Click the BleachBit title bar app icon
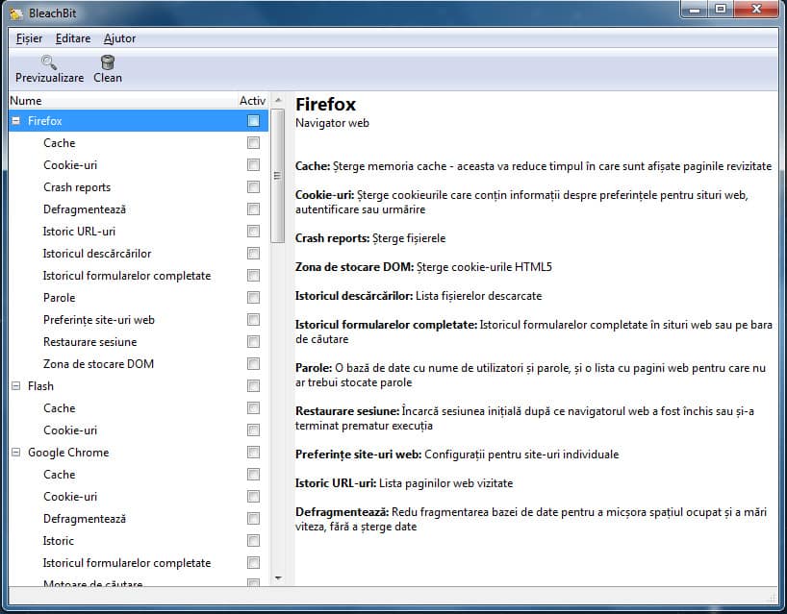Viewport: 787px width, 614px height. coord(16,13)
